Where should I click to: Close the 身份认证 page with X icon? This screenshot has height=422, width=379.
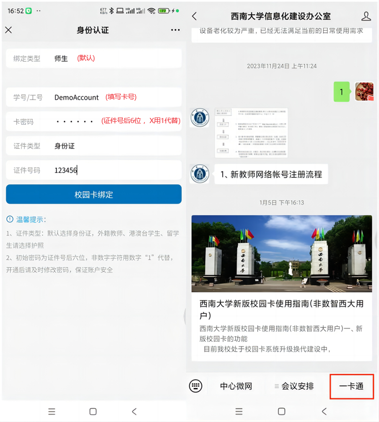click(8, 30)
